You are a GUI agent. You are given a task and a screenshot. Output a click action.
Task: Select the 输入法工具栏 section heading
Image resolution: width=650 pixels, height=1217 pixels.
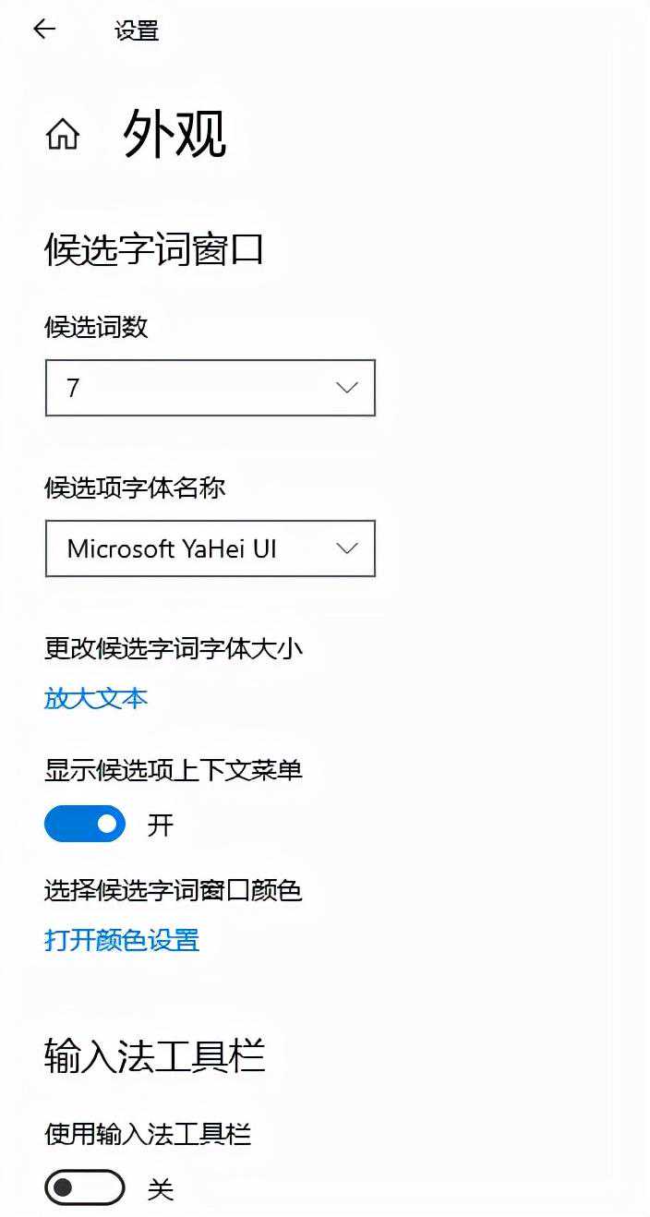154,1056
